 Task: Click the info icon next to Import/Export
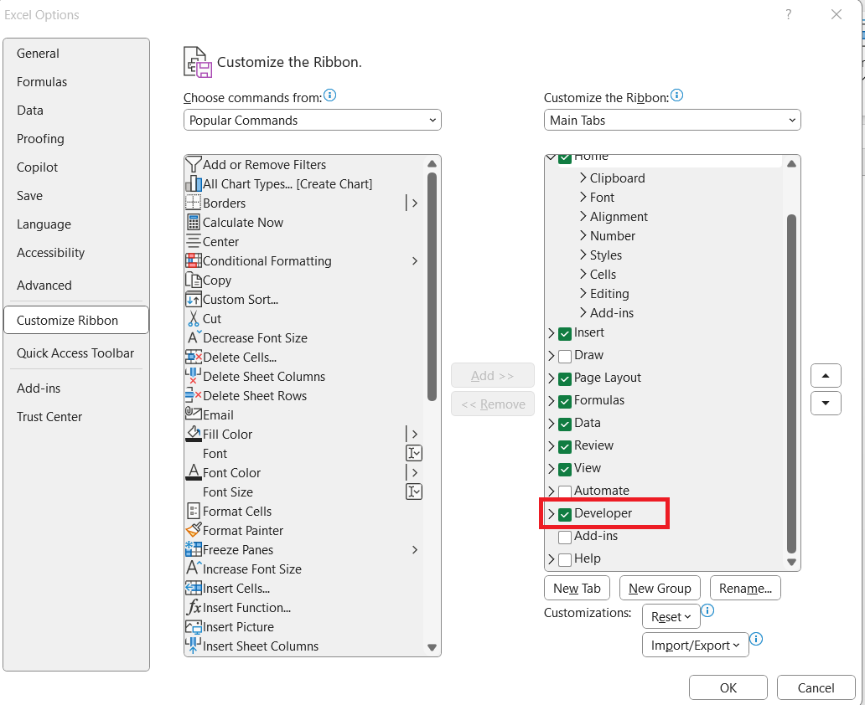pyautogui.click(x=756, y=638)
